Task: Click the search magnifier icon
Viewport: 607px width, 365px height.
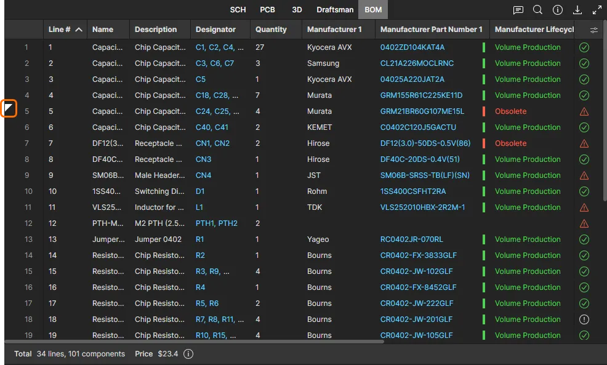Action: (x=537, y=10)
